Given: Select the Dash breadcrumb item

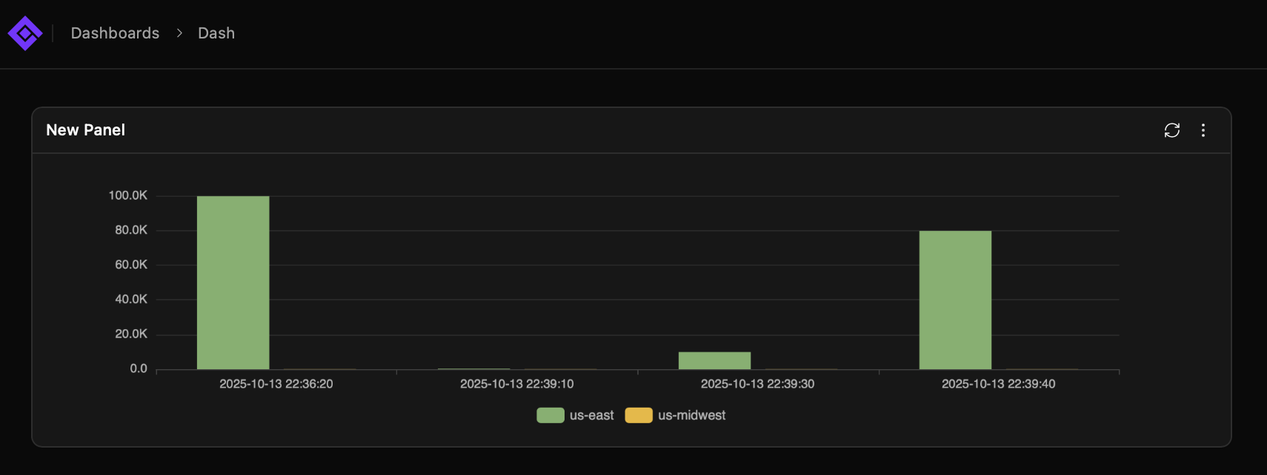Looking at the screenshot, I should point(216,33).
